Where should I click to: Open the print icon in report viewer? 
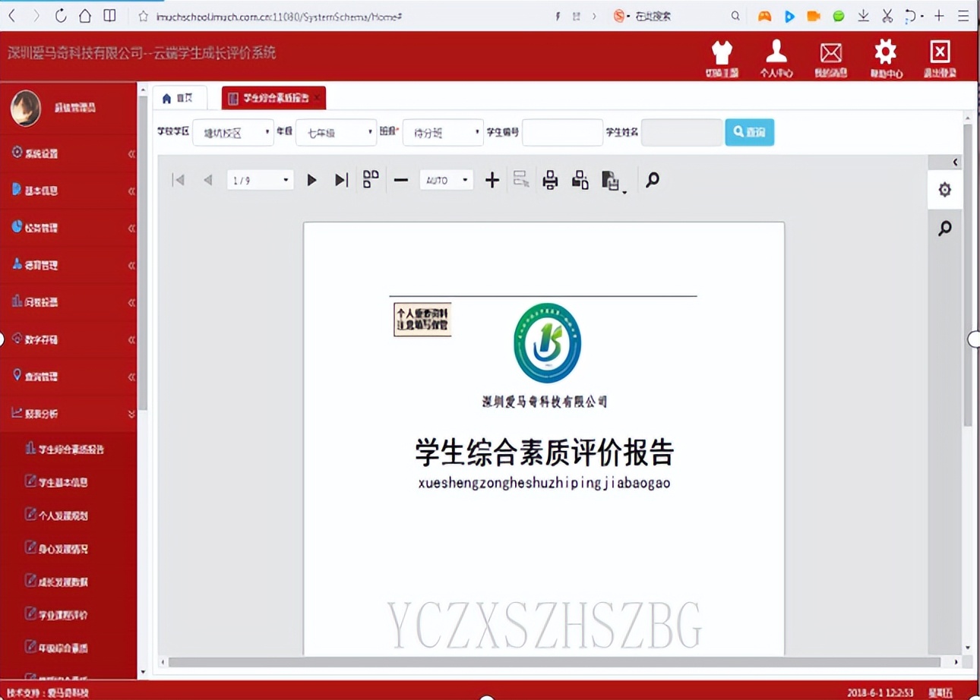click(x=550, y=180)
